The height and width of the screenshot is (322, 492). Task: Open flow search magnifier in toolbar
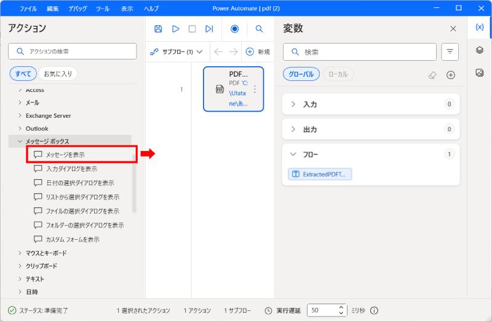[x=259, y=29]
